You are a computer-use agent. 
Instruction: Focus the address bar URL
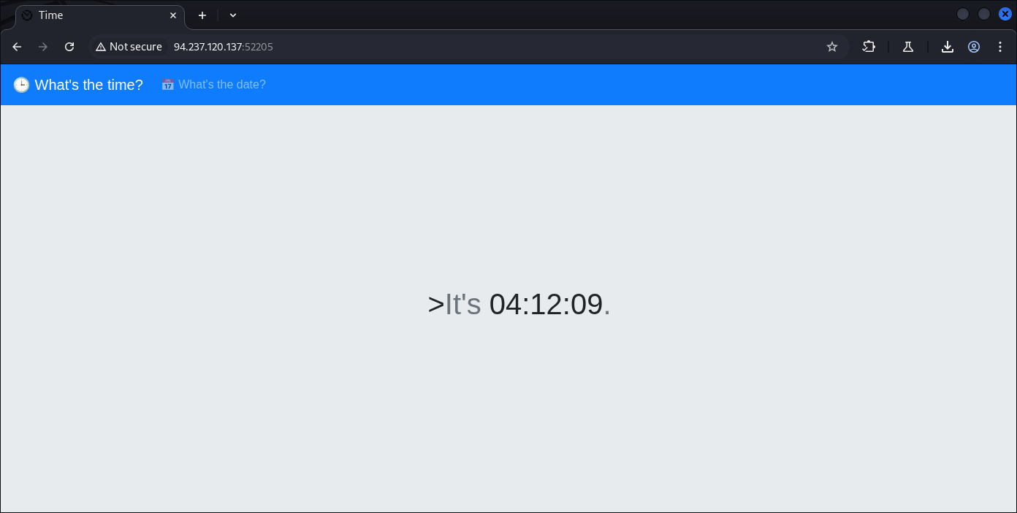click(224, 47)
